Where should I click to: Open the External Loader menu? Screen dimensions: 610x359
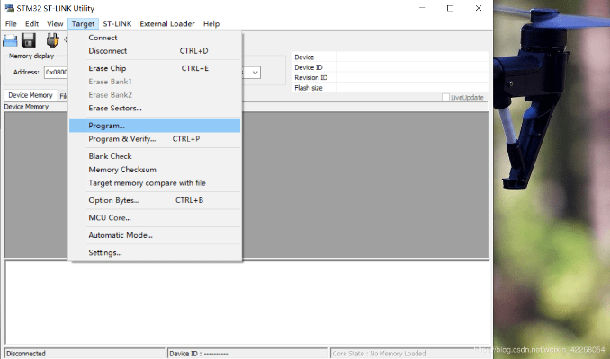click(167, 23)
